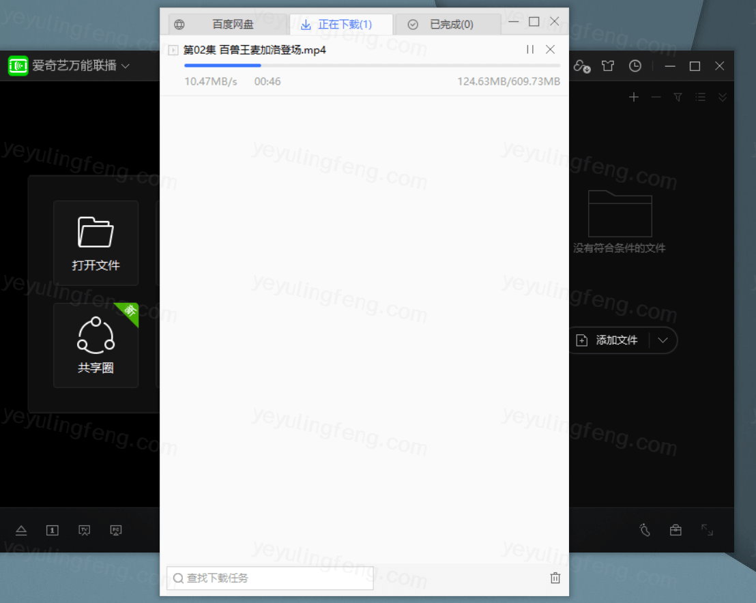Click the 10.47MB/s speed text
The height and width of the screenshot is (603, 756).
[x=211, y=81]
